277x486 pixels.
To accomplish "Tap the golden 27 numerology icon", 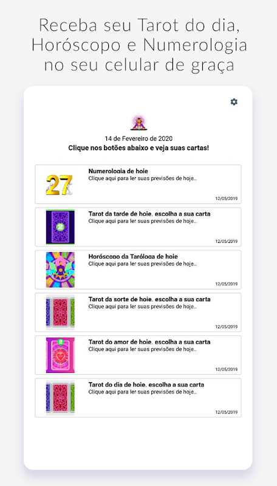I will point(60,185).
